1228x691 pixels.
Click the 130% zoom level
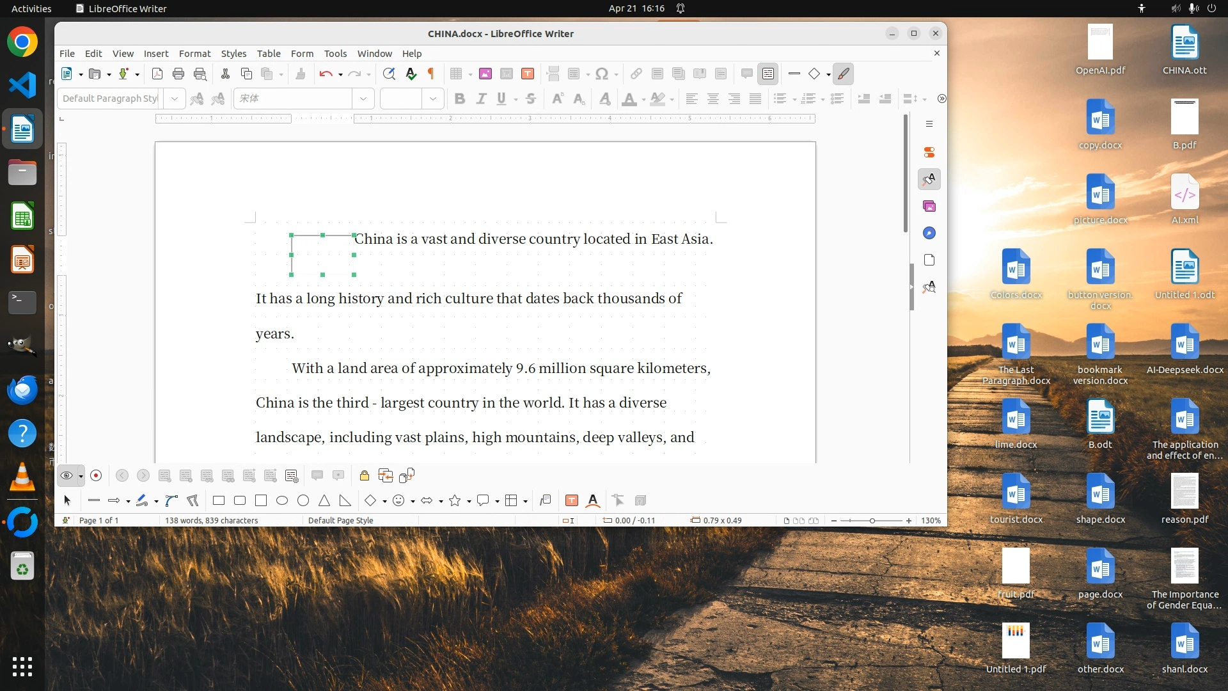(x=931, y=520)
